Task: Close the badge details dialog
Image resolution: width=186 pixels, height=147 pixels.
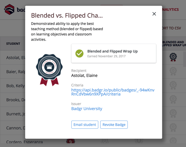Action: coord(154,14)
